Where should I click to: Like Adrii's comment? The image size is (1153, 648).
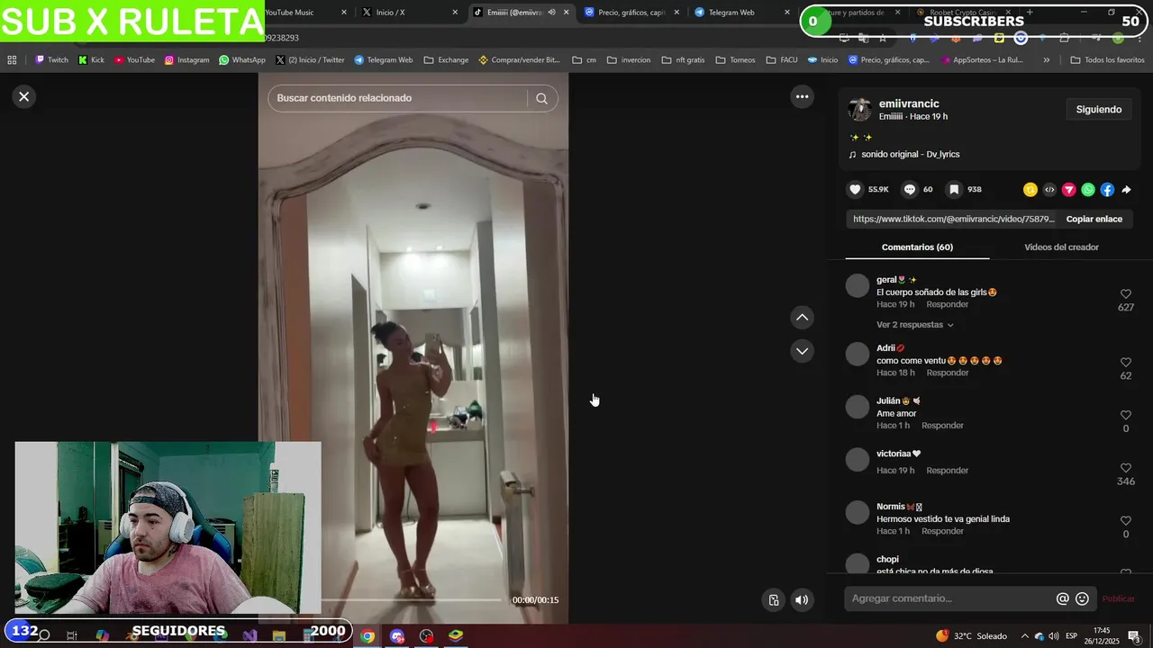pyautogui.click(x=1125, y=363)
